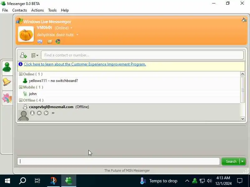This screenshot has height=187, width=250.
Task: Click the grey contact avatar thumbnail
Action: [x=23, y=116]
